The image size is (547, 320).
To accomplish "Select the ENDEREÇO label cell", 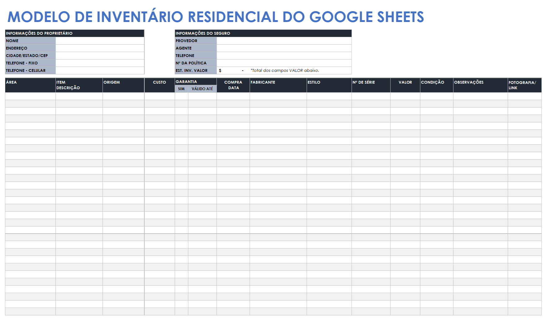I will (30, 48).
